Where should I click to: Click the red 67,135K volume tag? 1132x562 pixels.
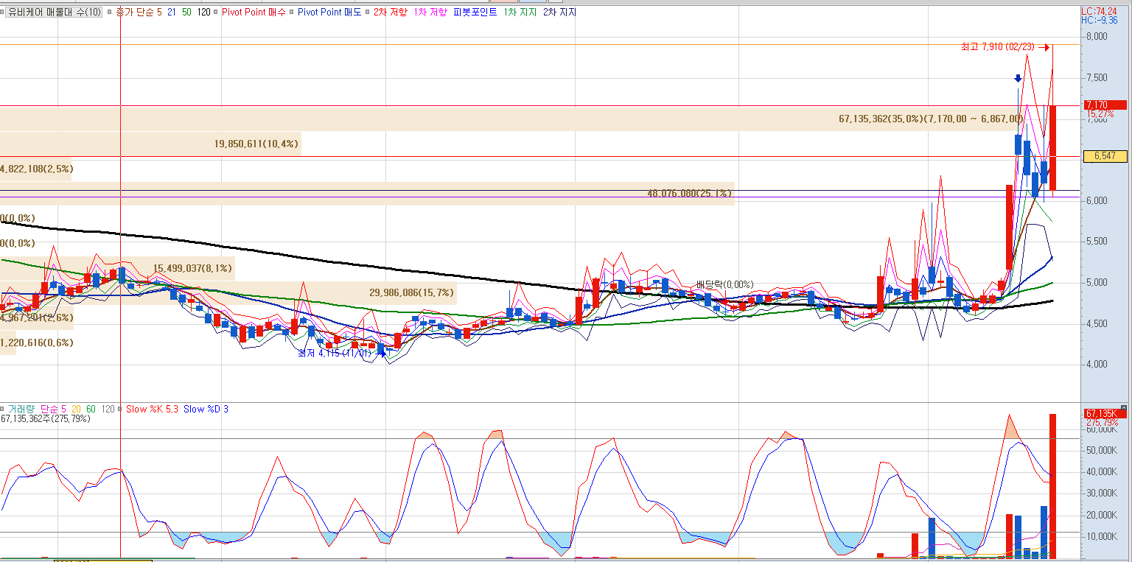click(1105, 413)
